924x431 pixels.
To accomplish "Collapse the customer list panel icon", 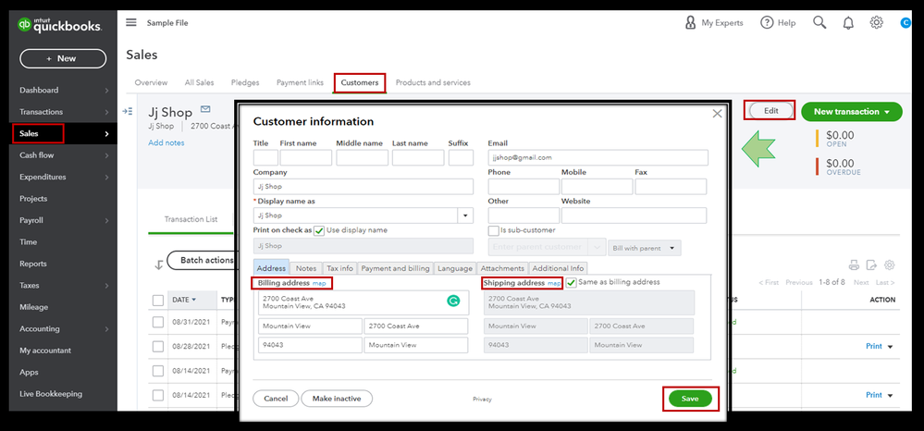I will coord(128,111).
